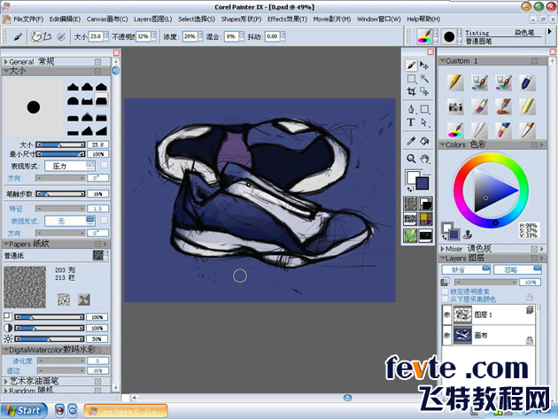Screen dimensions: 558x419
Task: Open the Edit编辑(E) menu
Action: [65, 19]
